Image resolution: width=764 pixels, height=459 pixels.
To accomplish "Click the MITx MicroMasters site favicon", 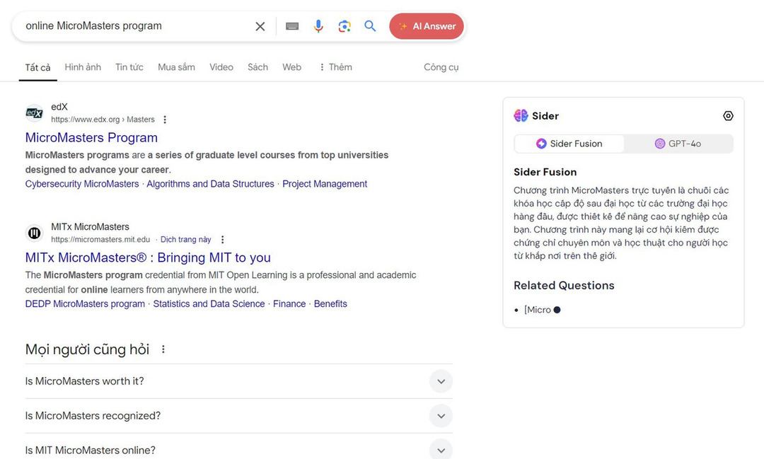I will 34,233.
